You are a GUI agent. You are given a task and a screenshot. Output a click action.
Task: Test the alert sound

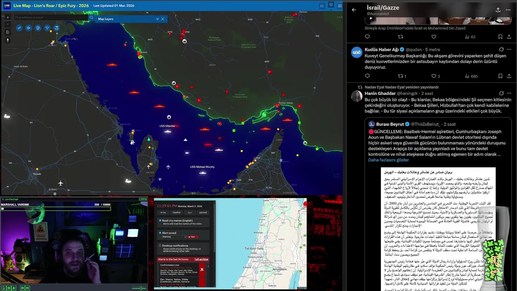point(193,237)
